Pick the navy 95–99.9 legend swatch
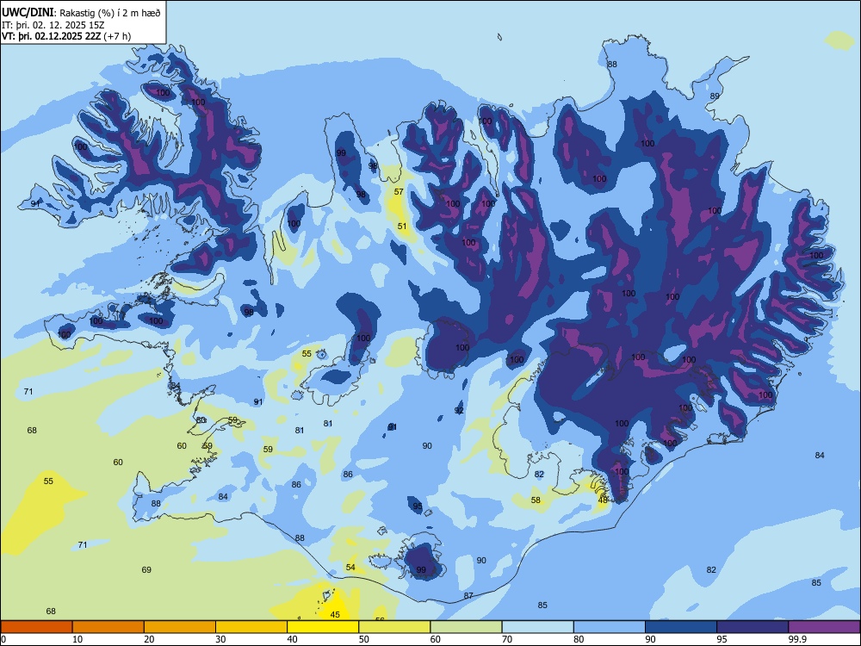The height and width of the screenshot is (646, 861). tap(753, 627)
